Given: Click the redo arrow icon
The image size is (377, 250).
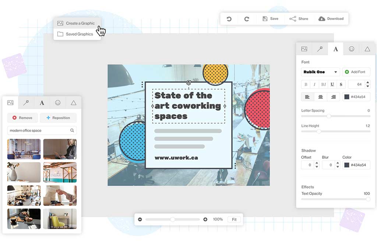Looking at the screenshot, I should (x=247, y=19).
